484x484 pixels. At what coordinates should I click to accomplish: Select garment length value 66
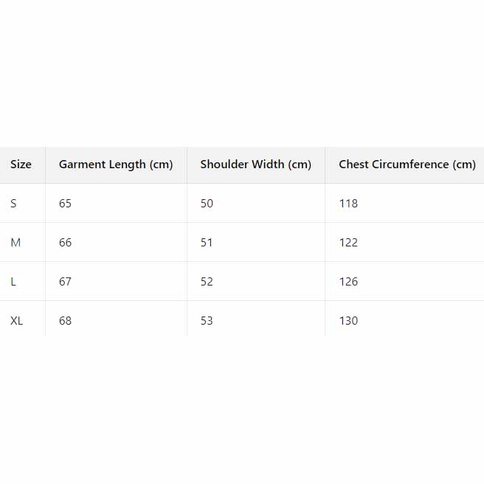click(x=65, y=243)
